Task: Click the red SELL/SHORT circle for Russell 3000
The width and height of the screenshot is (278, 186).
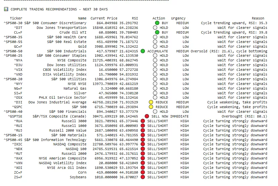Action: pyautogui.click(x=143, y=121)
